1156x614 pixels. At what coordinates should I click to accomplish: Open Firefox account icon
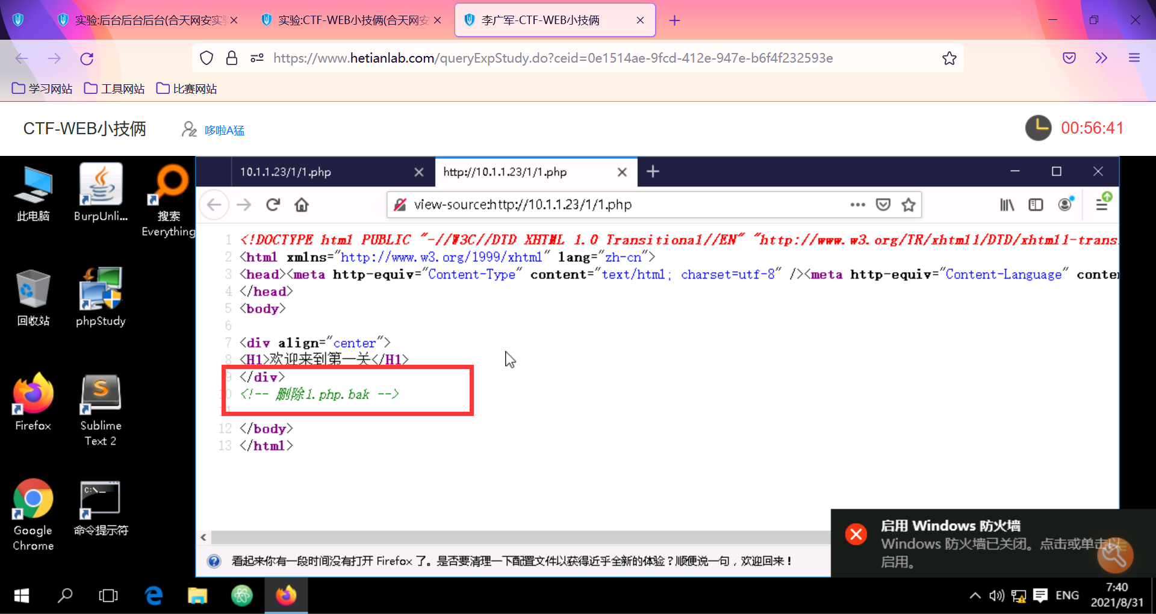pos(1066,204)
